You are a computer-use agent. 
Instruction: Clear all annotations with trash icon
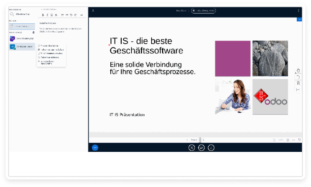click(x=298, y=84)
